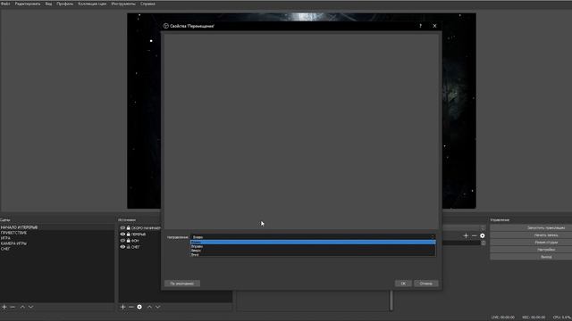Move the selected scene down
572x321 pixels.
pyautogui.click(x=30, y=307)
